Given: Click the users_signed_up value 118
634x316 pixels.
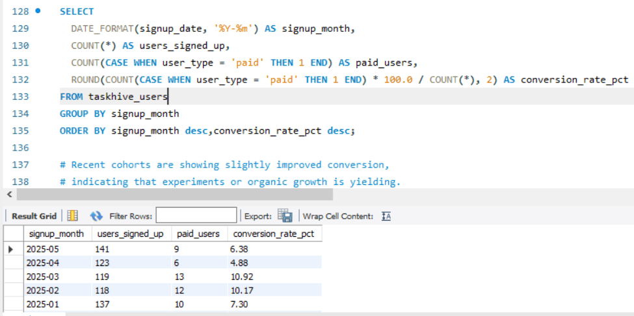Looking at the screenshot, I should click(x=131, y=290).
